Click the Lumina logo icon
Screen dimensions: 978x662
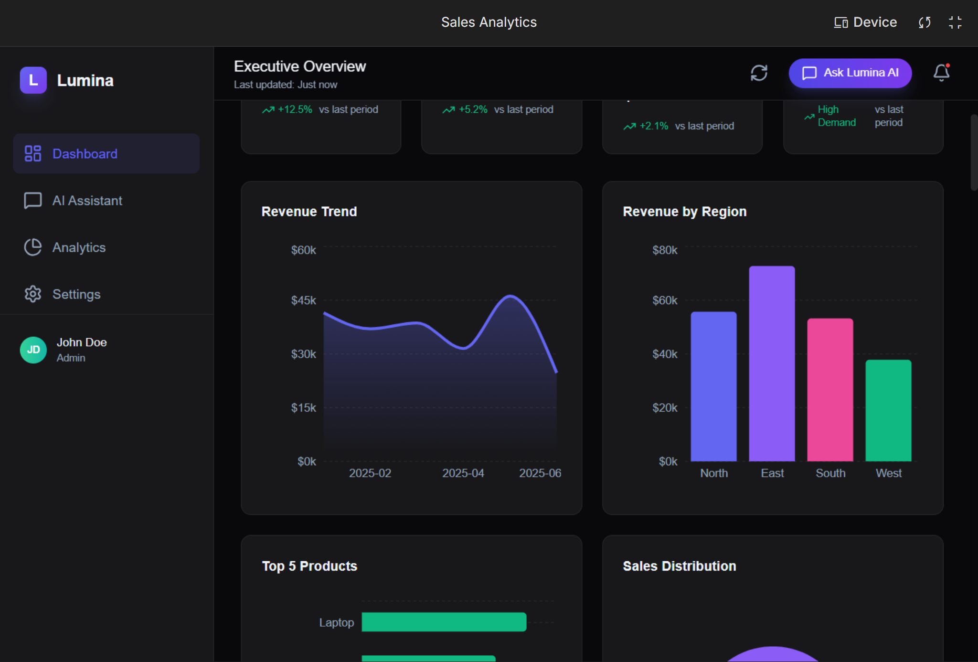pyautogui.click(x=33, y=80)
